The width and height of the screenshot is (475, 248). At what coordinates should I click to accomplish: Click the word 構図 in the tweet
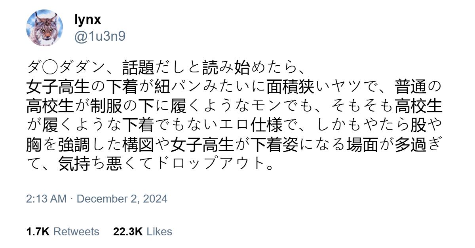[138, 145]
